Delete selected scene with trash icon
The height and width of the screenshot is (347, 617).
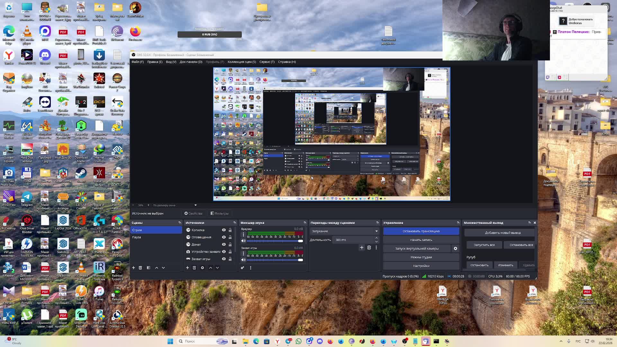[x=140, y=268]
